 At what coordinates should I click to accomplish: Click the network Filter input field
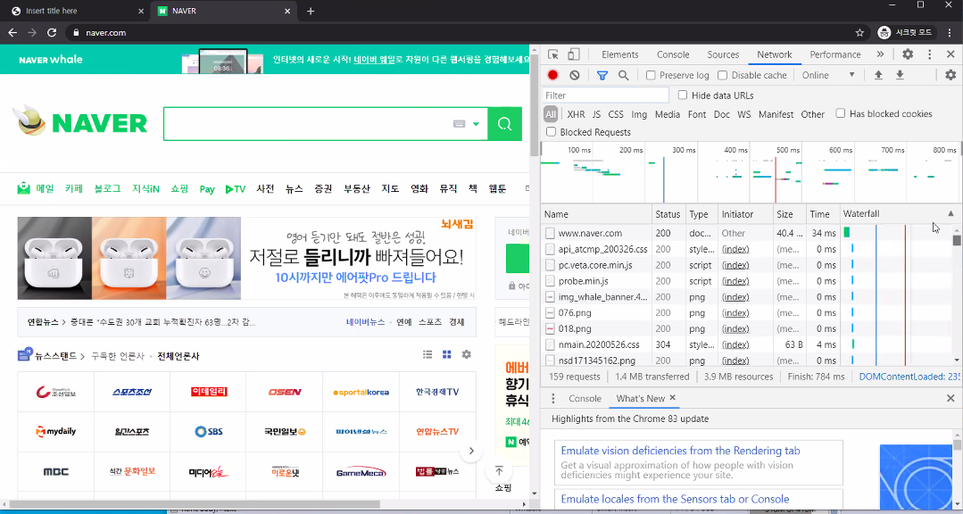[x=606, y=95]
